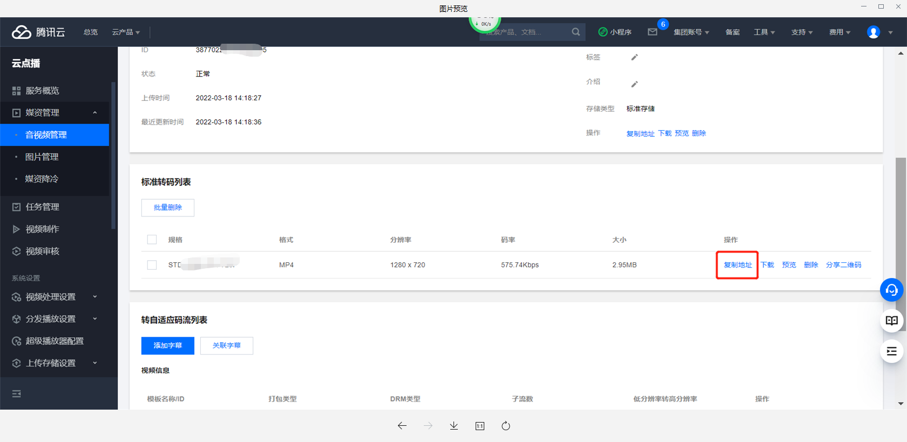This screenshot has height=442, width=907.
Task: Click the search magnifier icon
Action: (576, 32)
